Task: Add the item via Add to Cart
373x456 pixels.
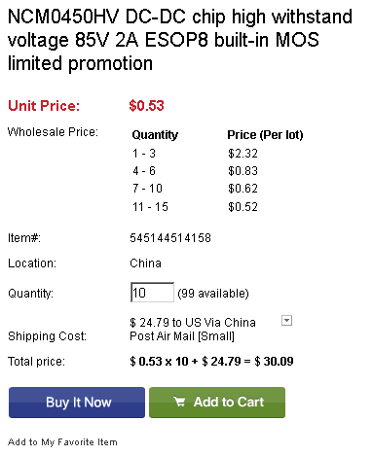Action: (x=217, y=403)
